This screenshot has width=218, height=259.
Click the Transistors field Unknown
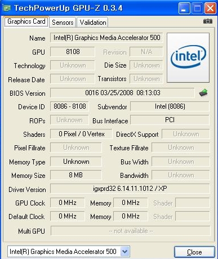coord(146,79)
